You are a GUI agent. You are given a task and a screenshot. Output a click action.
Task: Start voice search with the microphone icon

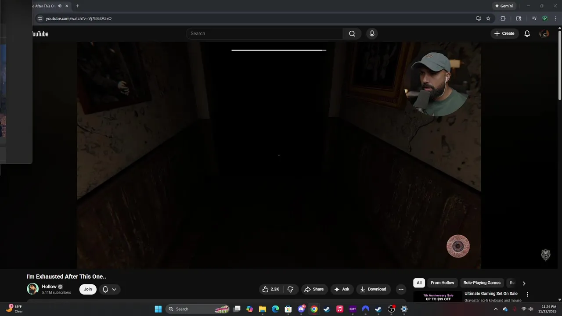pos(372,34)
